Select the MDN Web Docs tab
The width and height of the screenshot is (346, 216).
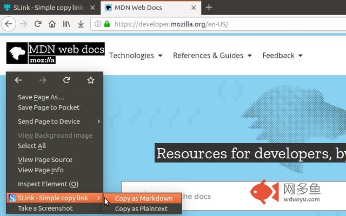pyautogui.click(x=151, y=8)
